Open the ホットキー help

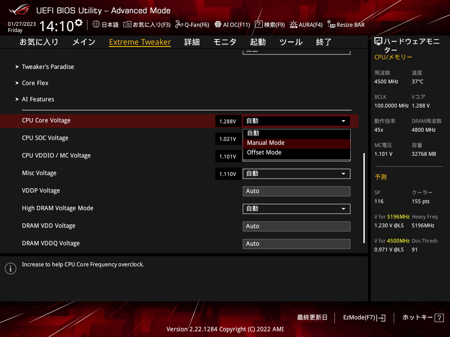click(423, 318)
